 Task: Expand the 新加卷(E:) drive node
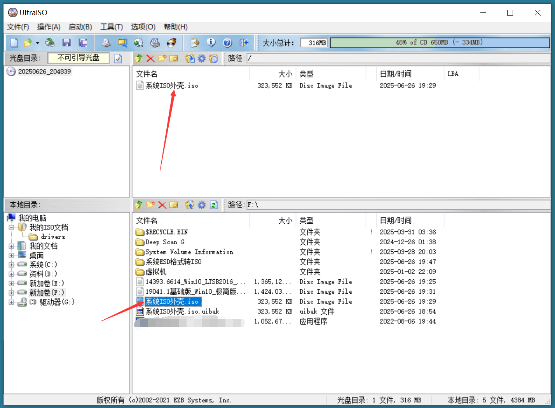coord(11,284)
